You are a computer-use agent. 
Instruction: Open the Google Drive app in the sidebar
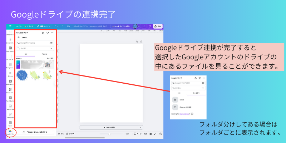[x=10, y=132]
